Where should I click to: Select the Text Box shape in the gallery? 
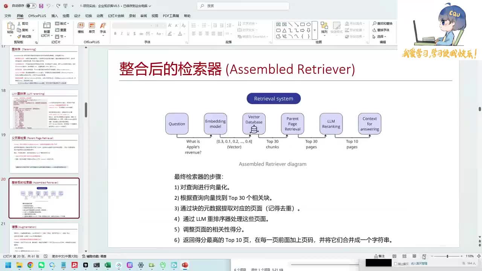click(278, 24)
